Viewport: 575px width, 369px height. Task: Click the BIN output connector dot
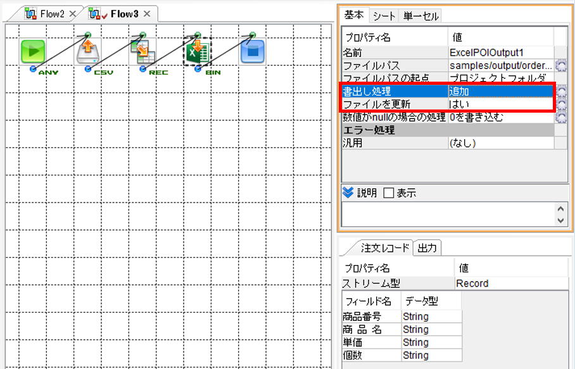pyautogui.click(x=198, y=68)
